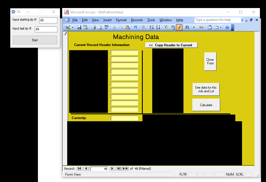Screen dimensions: 266x182
Task: Open the Records menu
Action: point(137,20)
